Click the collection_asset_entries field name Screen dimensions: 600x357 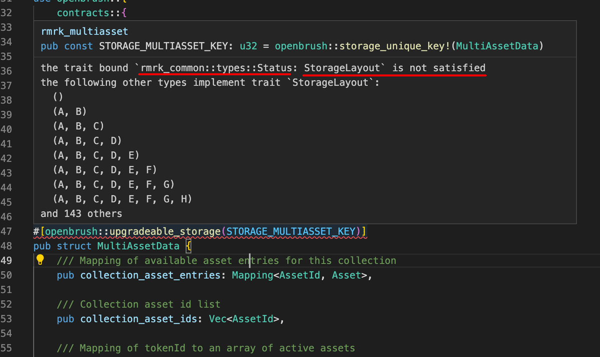pyautogui.click(x=150, y=275)
